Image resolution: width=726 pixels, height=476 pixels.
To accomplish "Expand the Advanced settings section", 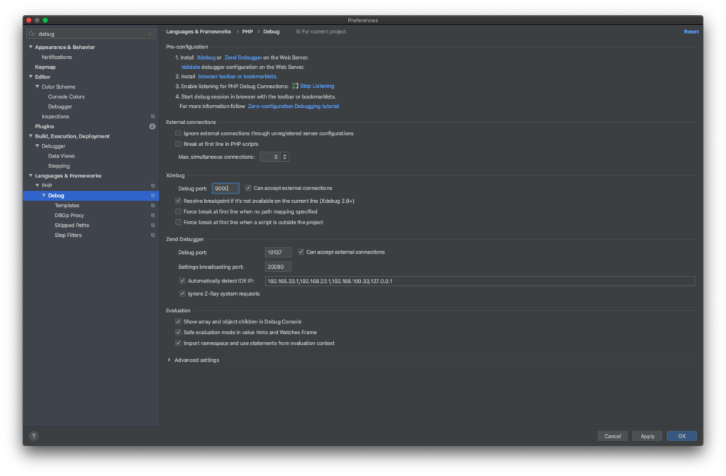I will click(169, 360).
